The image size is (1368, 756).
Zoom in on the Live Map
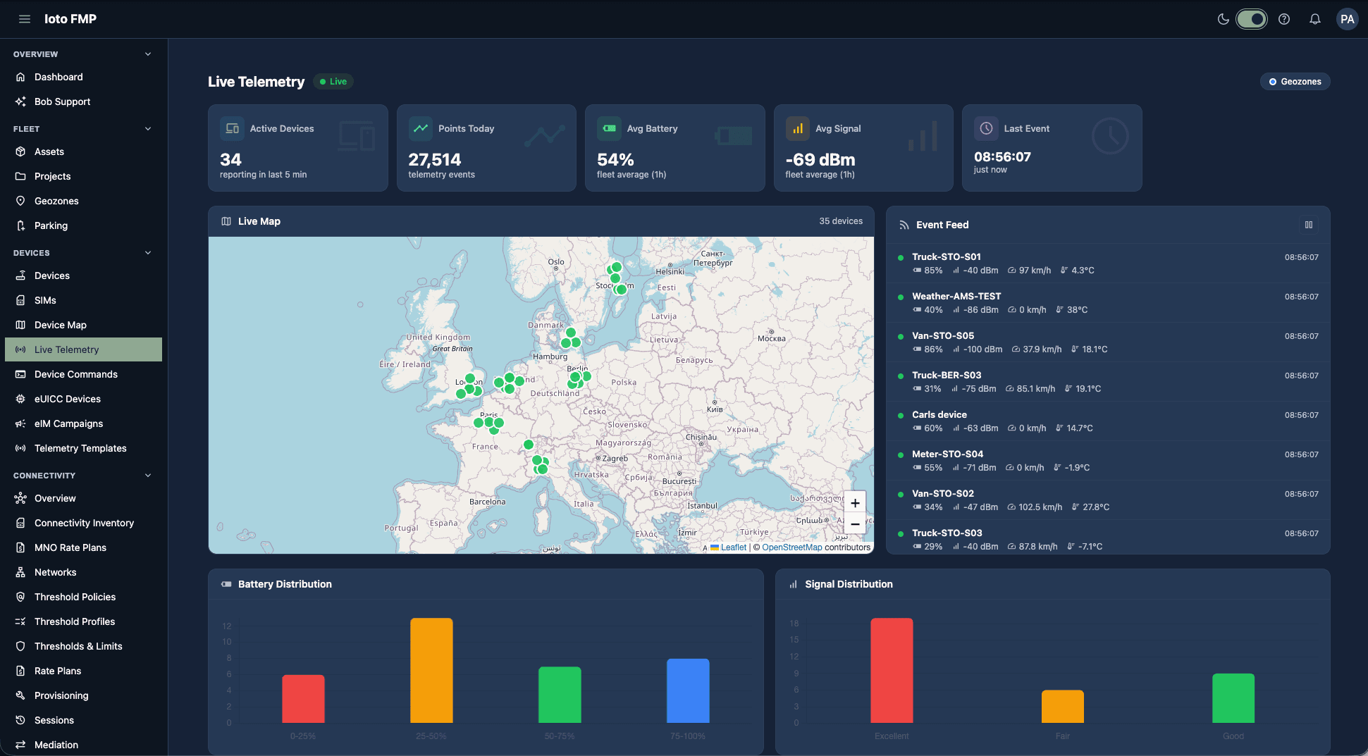[x=855, y=503]
